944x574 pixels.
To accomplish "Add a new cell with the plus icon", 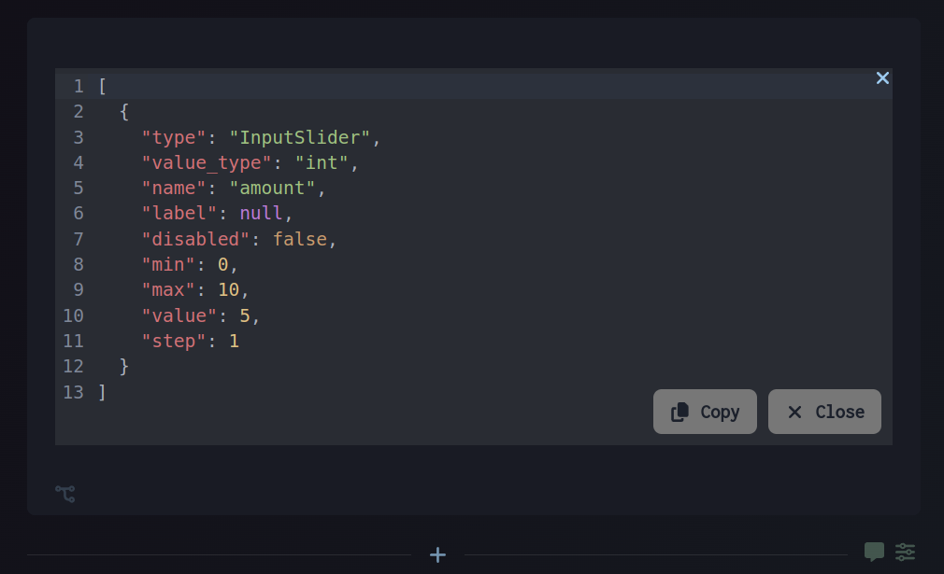I will (437, 554).
